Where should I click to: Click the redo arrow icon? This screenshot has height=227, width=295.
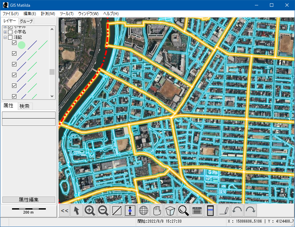250,211
